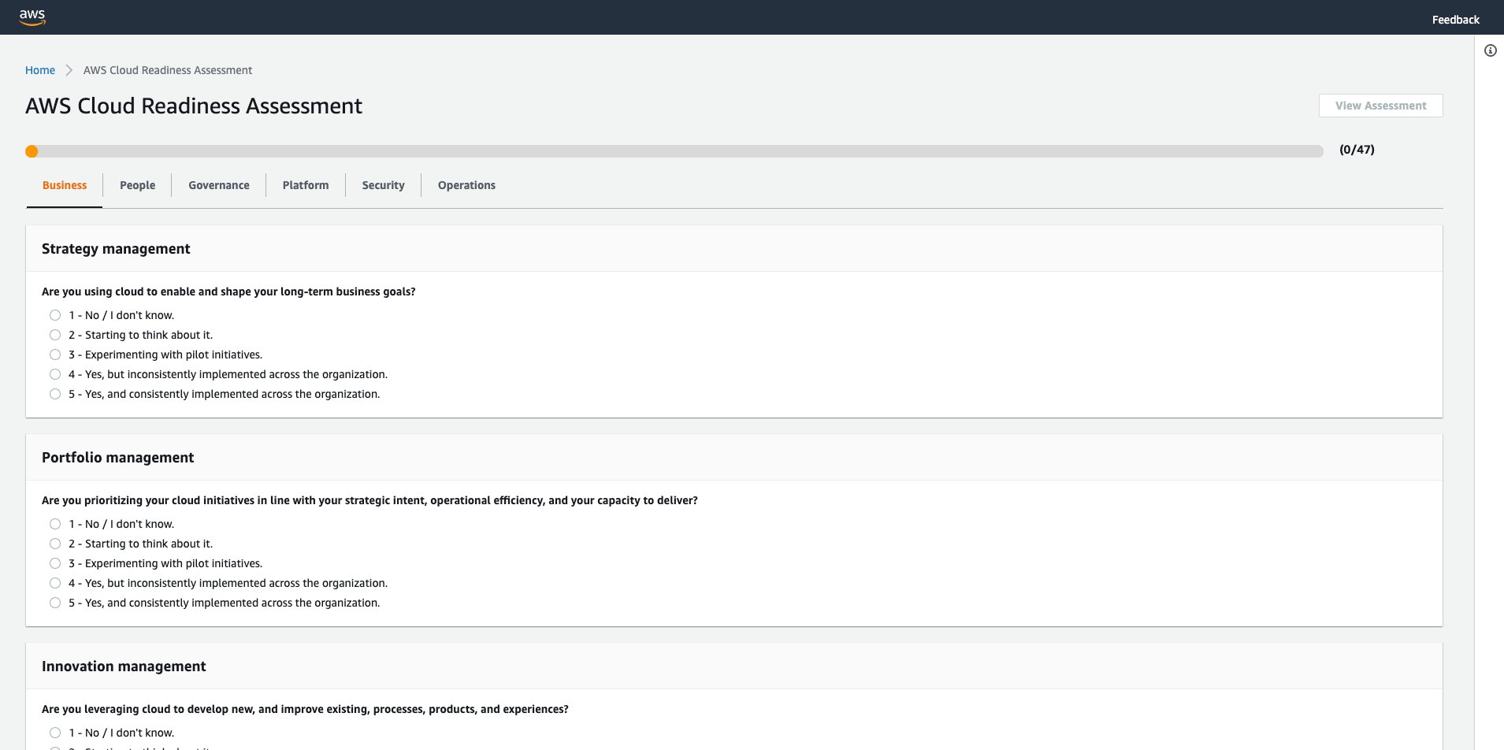1504x750 pixels.
Task: Open the info panel icon
Action: click(x=1490, y=50)
